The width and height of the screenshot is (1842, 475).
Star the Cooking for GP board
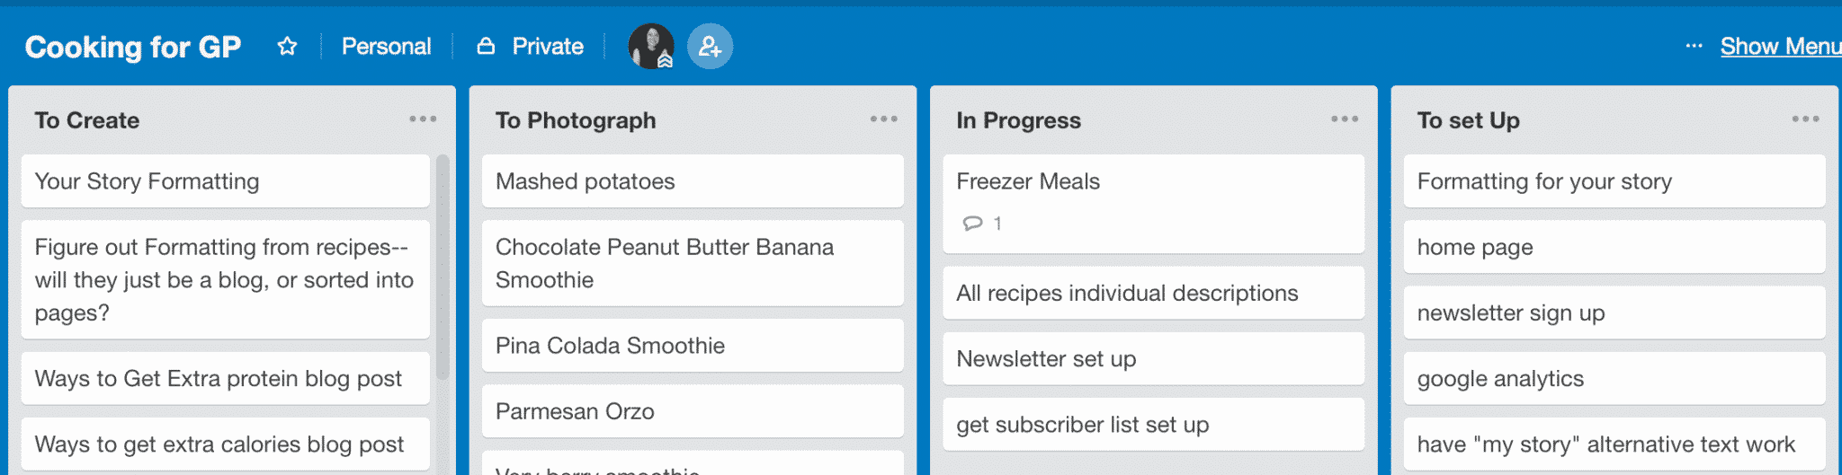(x=287, y=46)
